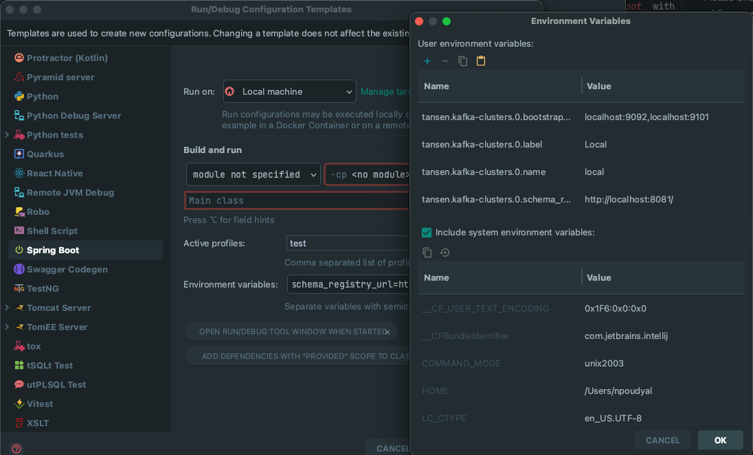Expand the Python tests tree node
This screenshot has width=753, height=455.
pyautogui.click(x=7, y=135)
